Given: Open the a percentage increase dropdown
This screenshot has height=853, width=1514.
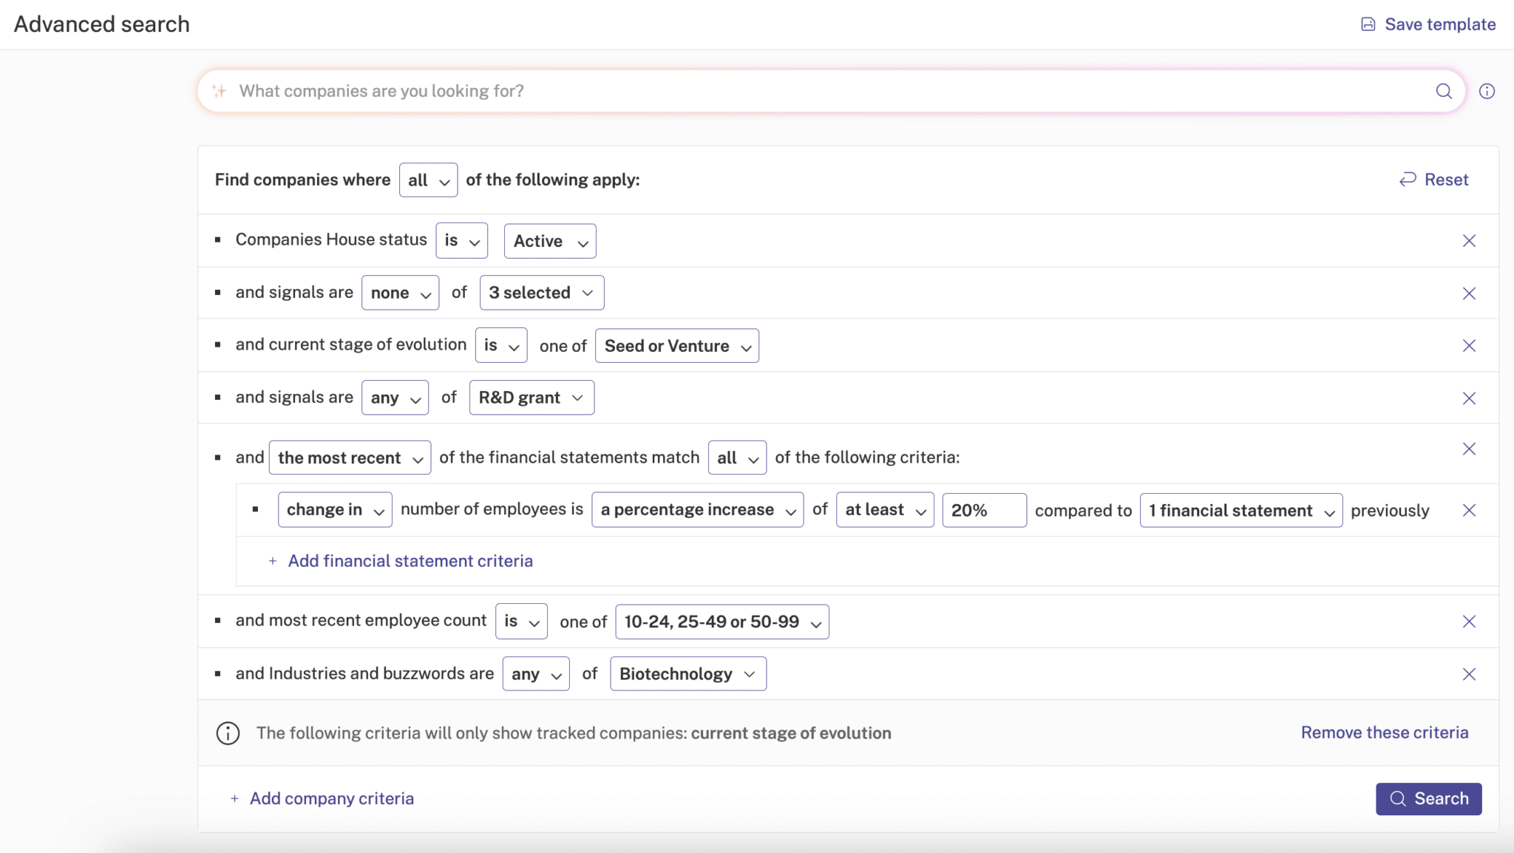Looking at the screenshot, I should (x=697, y=510).
